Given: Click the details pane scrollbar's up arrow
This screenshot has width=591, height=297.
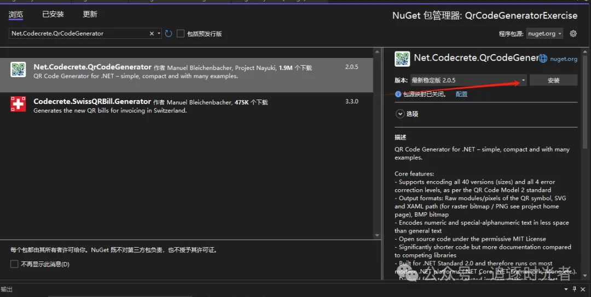Looking at the screenshot, I should (585, 51).
